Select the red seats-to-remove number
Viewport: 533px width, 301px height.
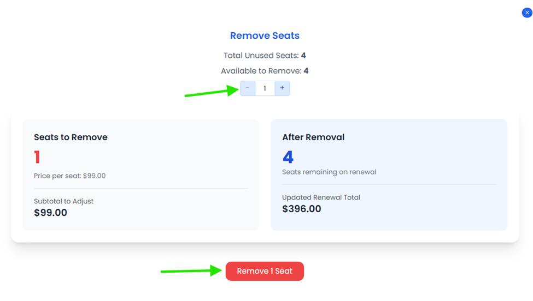coord(37,157)
